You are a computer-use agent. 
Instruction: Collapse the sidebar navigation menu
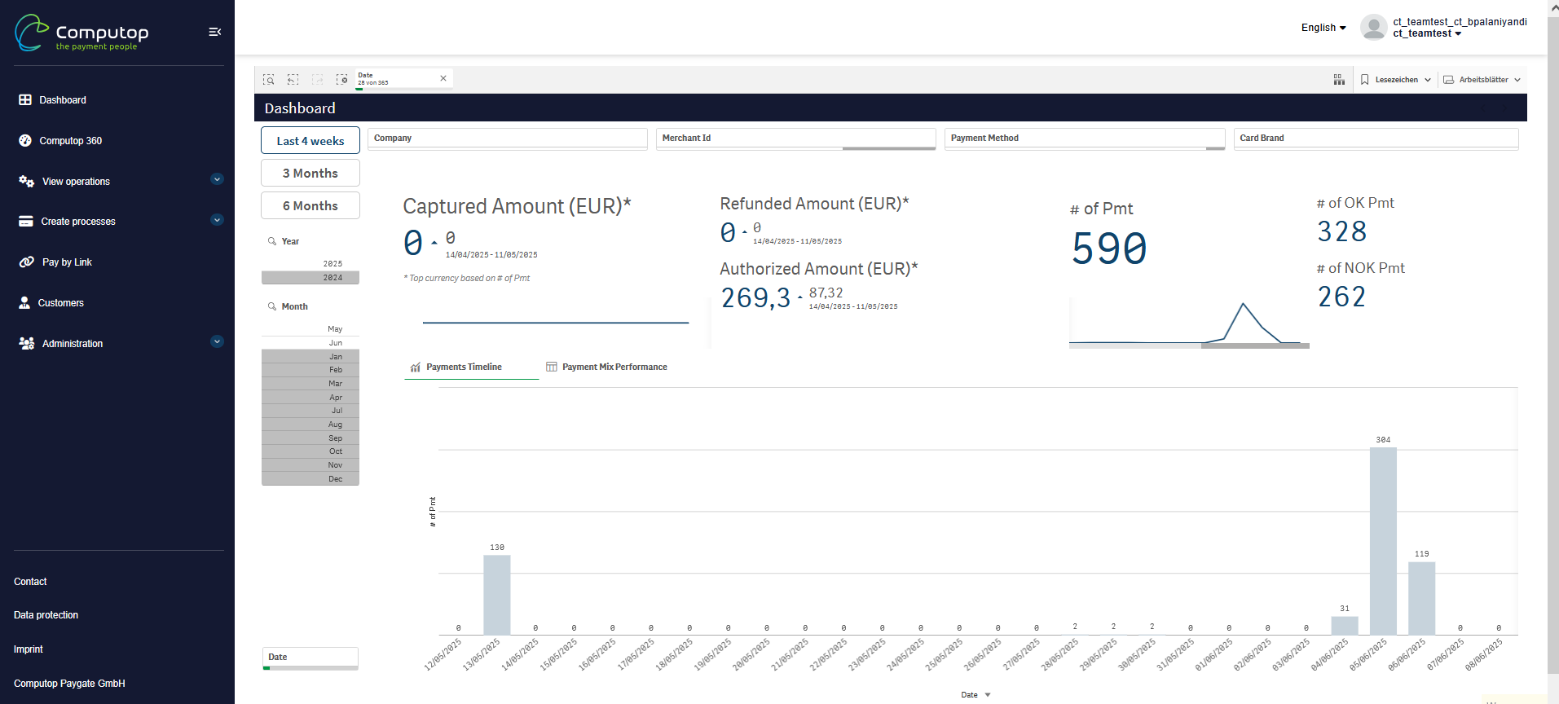[x=215, y=32]
